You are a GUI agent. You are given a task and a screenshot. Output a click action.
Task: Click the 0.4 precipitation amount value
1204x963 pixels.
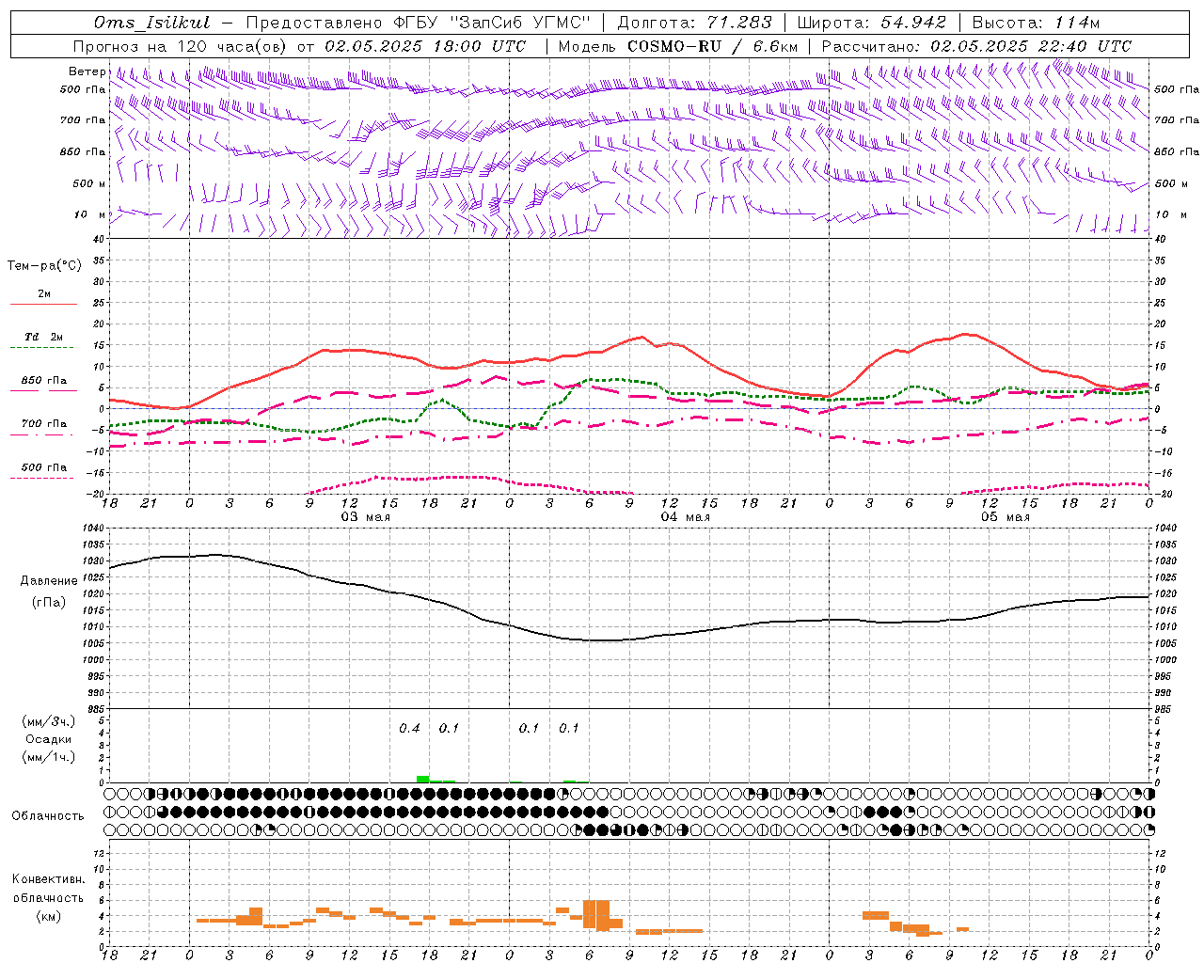pyautogui.click(x=409, y=729)
